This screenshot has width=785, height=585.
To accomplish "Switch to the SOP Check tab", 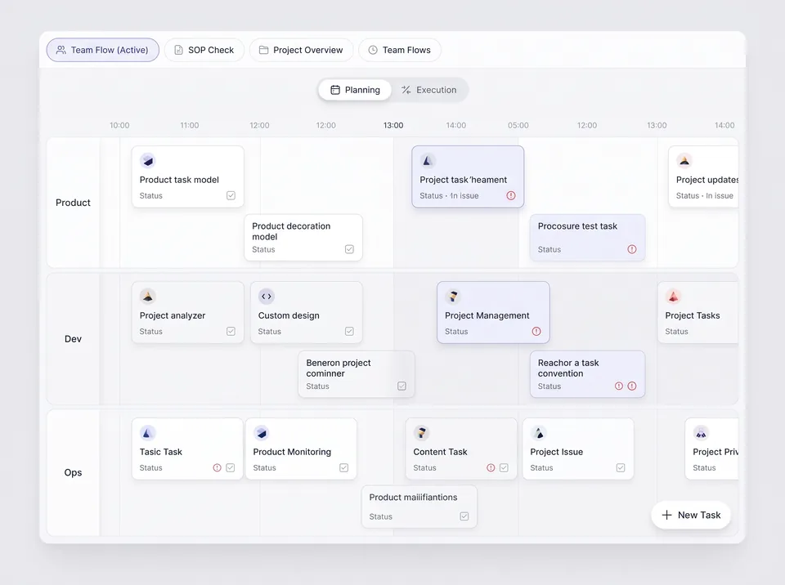I will 204,50.
